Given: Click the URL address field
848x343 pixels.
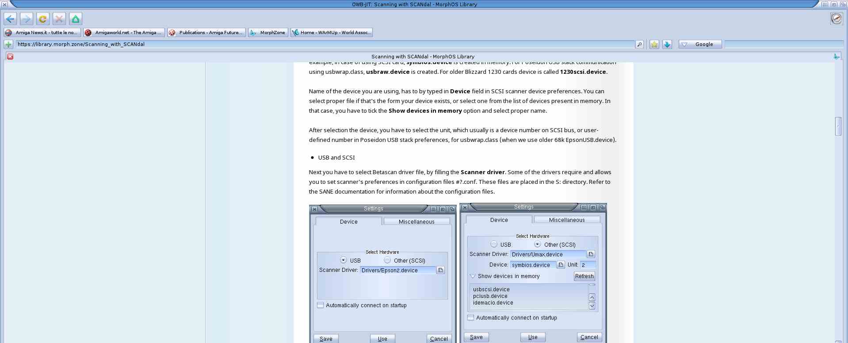Looking at the screenshot, I should tap(325, 44).
